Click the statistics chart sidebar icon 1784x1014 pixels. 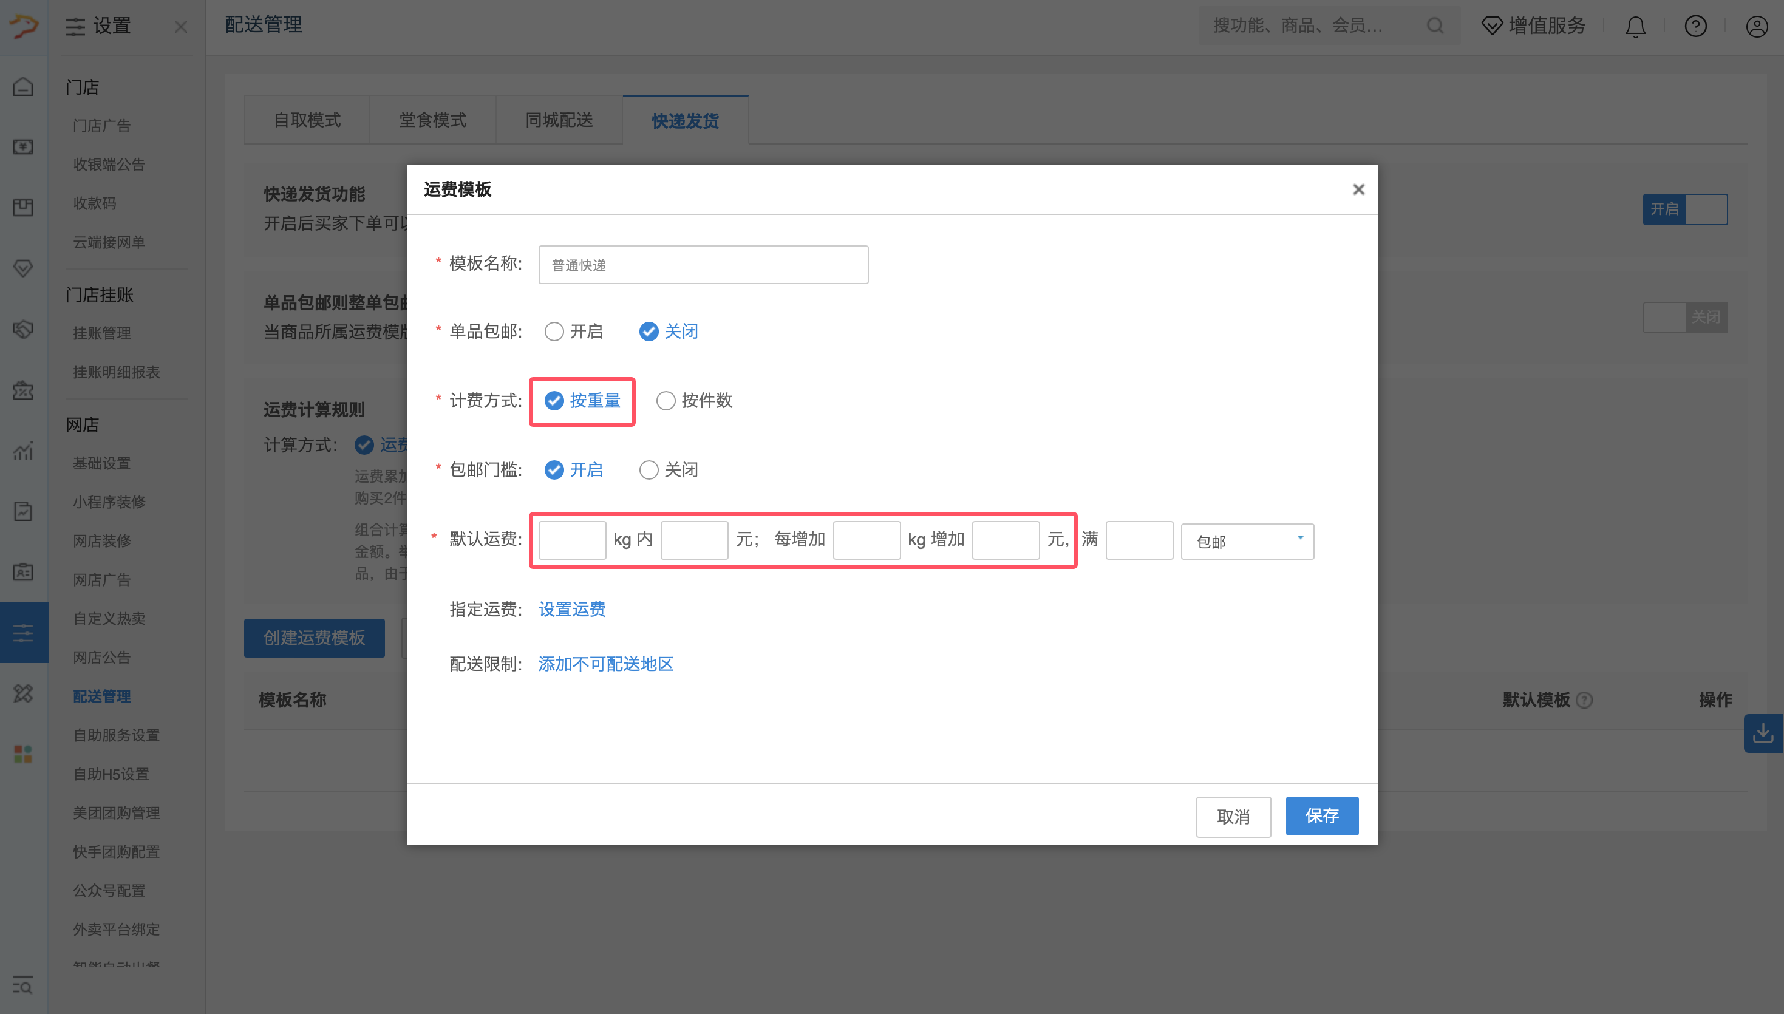23,451
